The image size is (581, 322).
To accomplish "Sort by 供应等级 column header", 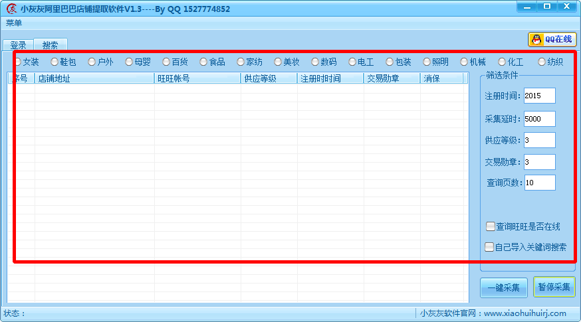I will pos(269,78).
